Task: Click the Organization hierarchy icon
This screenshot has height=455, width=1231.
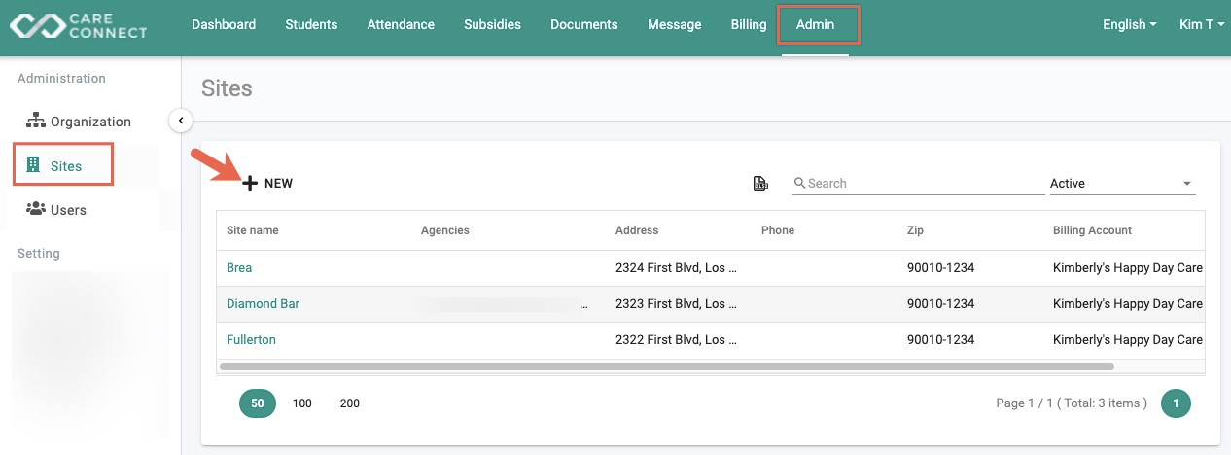Action: point(36,121)
